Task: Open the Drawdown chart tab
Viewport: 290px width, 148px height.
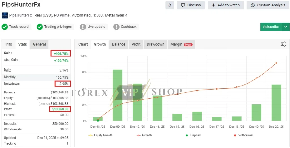Action: (x=155, y=44)
